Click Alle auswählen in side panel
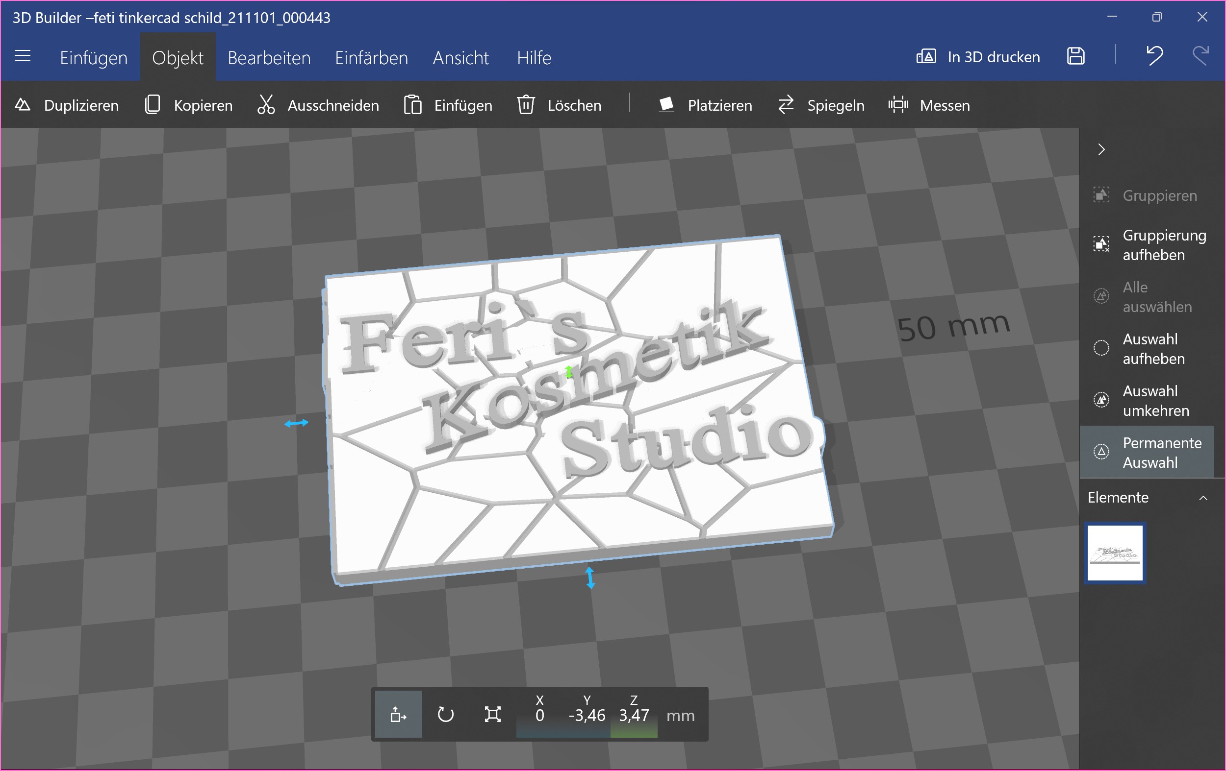This screenshot has height=771, width=1226. tap(1148, 297)
